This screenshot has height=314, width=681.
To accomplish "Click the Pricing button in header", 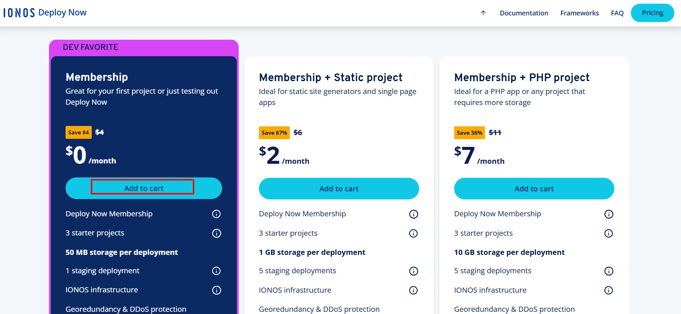I will click(652, 13).
